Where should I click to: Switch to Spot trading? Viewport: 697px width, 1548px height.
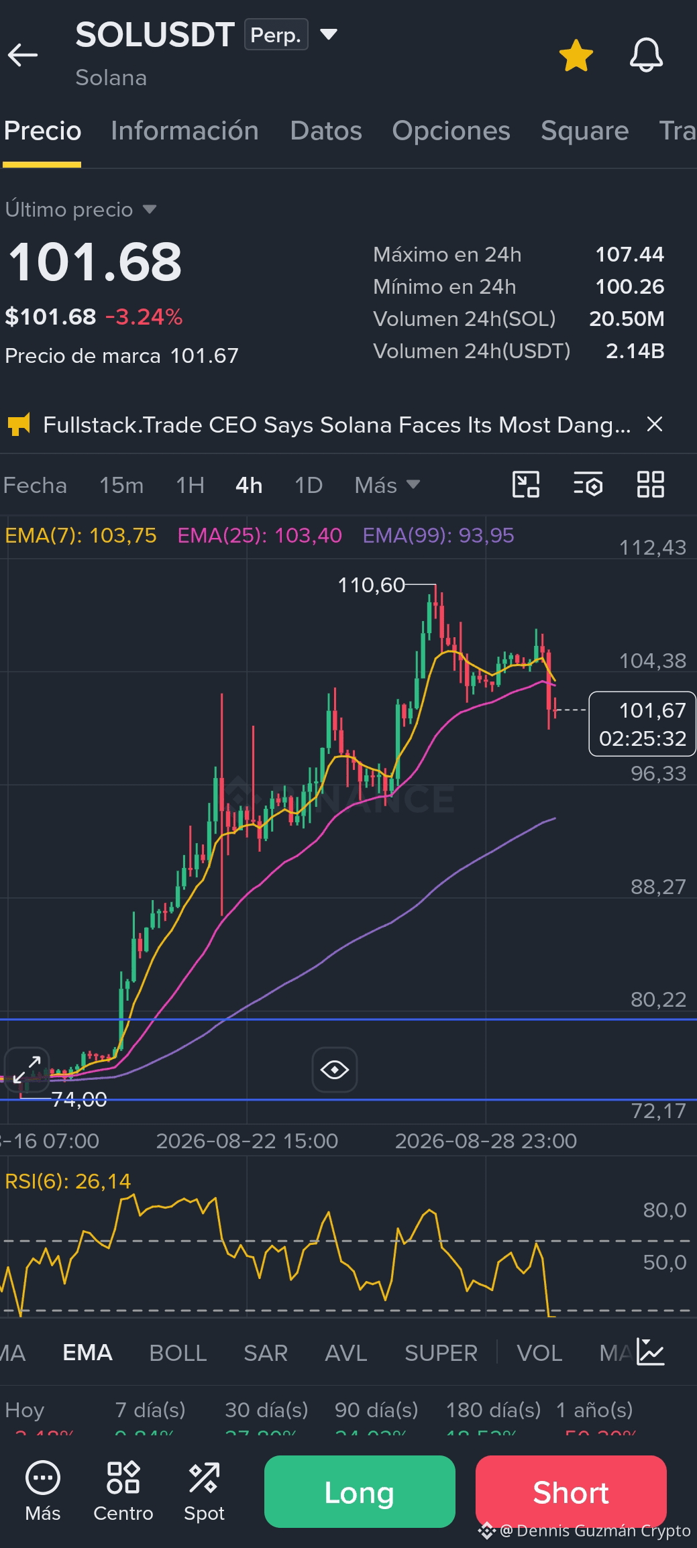204,1490
